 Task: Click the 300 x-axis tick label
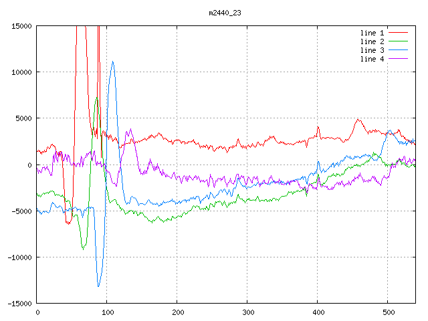248,312
